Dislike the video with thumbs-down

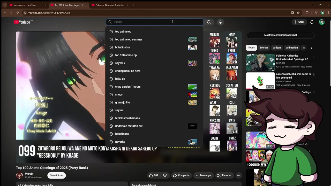pyautogui.click(x=165, y=175)
